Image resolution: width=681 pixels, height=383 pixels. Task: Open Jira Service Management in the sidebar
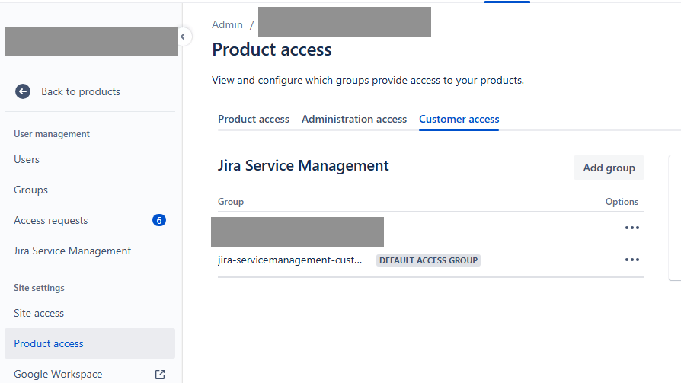point(90,251)
